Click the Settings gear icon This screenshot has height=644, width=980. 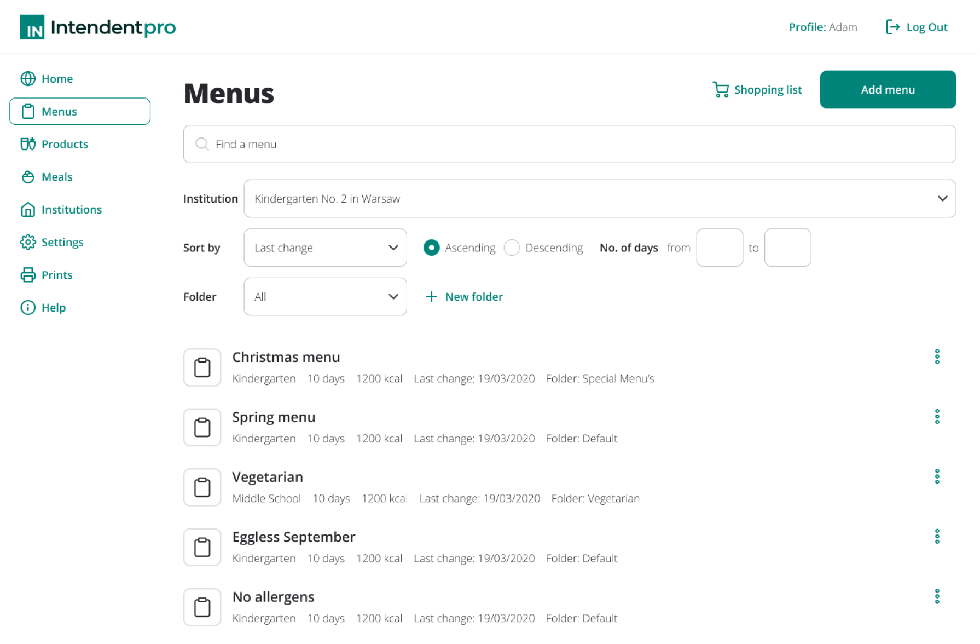(28, 242)
